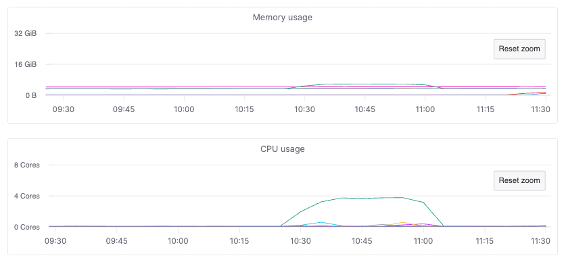Click the cyan CPU bump near 10:35
566x262 pixels.
click(x=321, y=223)
